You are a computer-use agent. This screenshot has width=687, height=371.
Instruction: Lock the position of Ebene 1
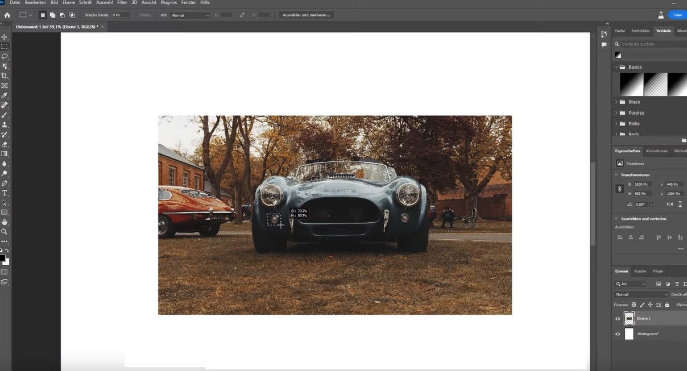651,305
